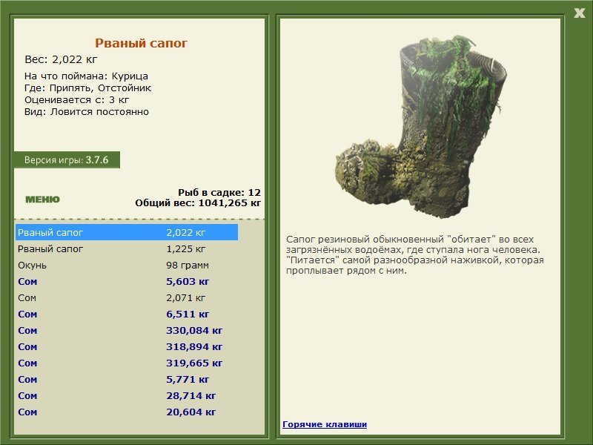
Task: Open the Горячие клавиши link
Action: tap(325, 424)
